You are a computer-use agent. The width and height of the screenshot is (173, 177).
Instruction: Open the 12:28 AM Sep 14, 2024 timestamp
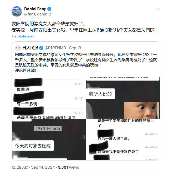click(33, 167)
